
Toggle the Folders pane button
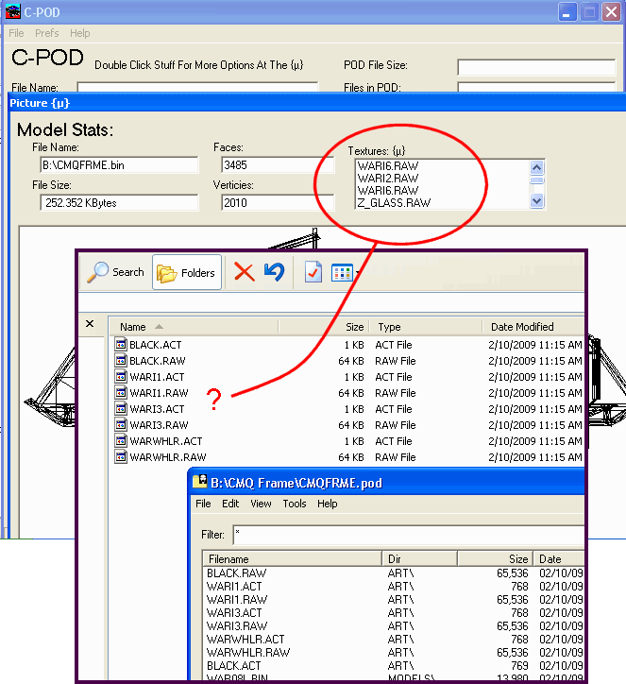(x=187, y=272)
